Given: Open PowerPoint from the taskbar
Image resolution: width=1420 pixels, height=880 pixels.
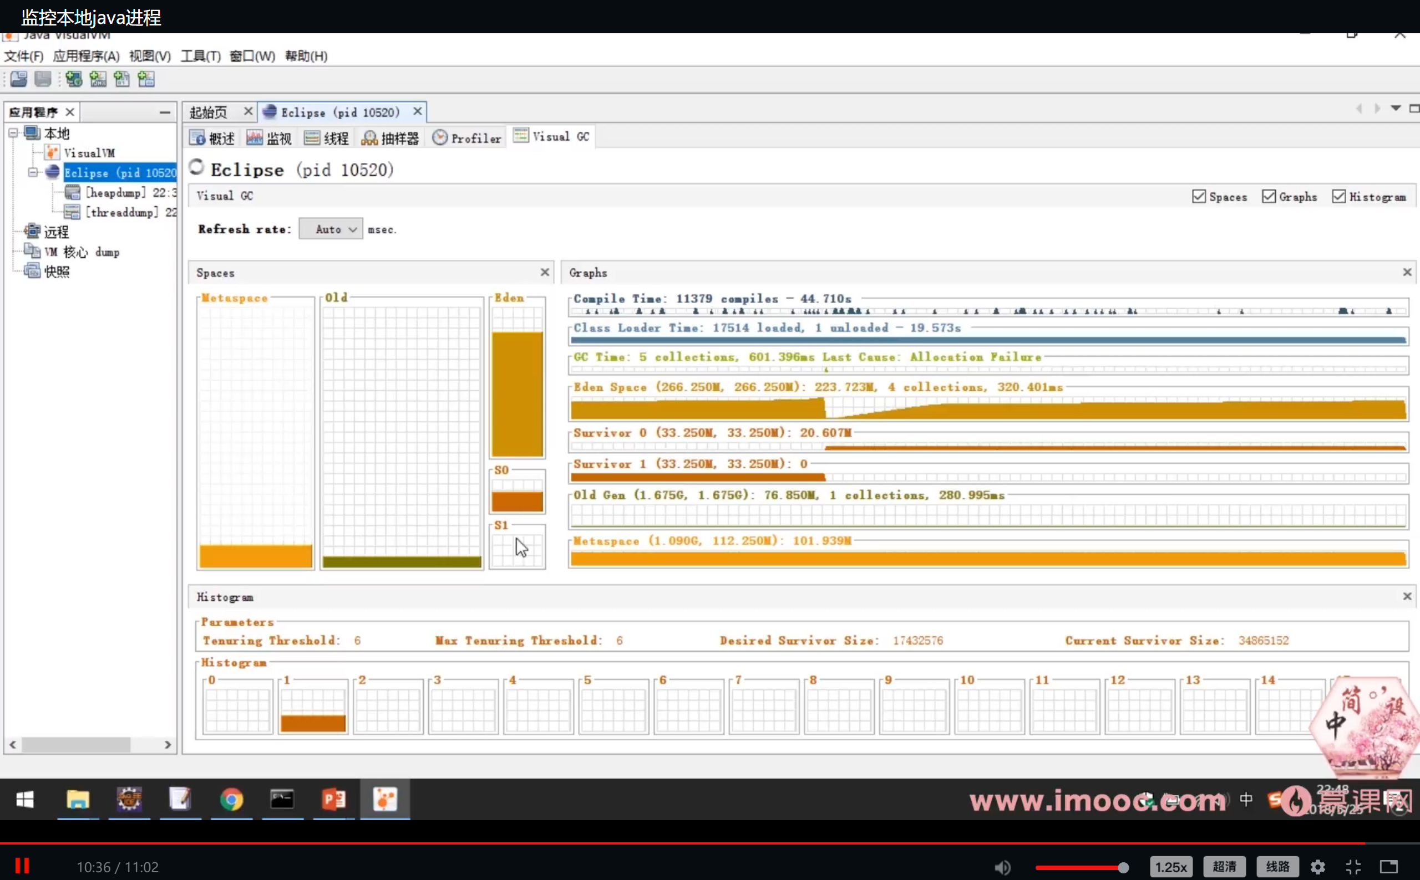Looking at the screenshot, I should coord(334,800).
